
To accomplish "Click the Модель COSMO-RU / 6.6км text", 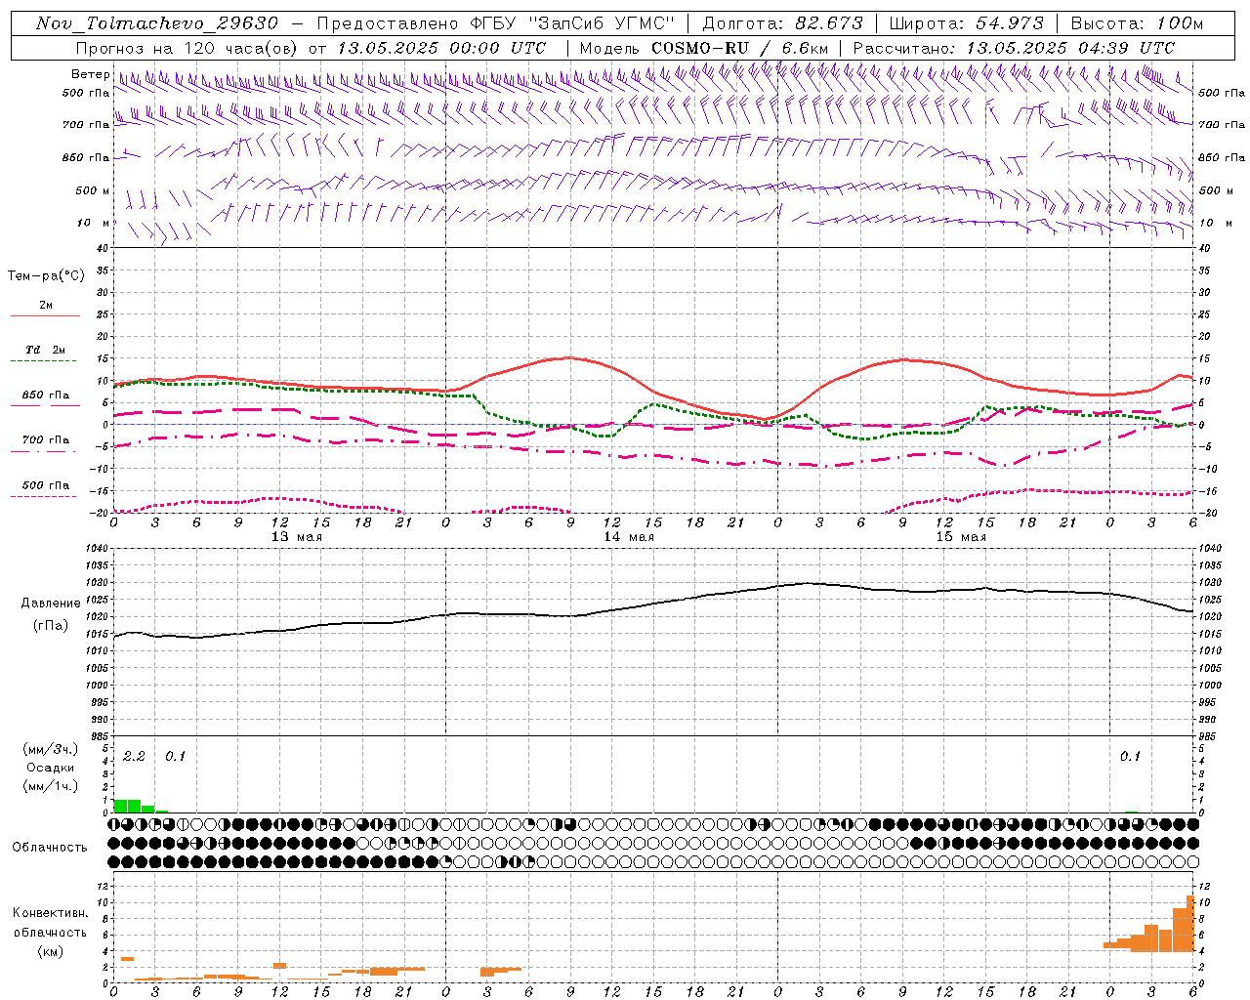I will pos(704,48).
